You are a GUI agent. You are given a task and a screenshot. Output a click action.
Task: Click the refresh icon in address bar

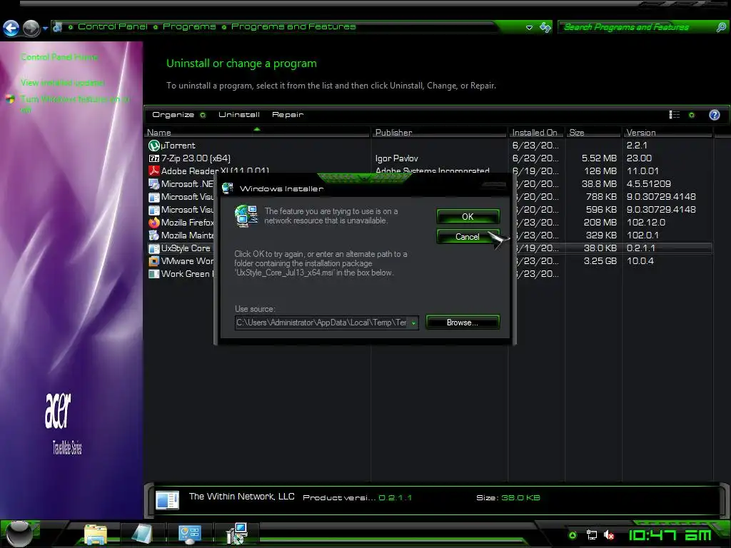coord(545,27)
